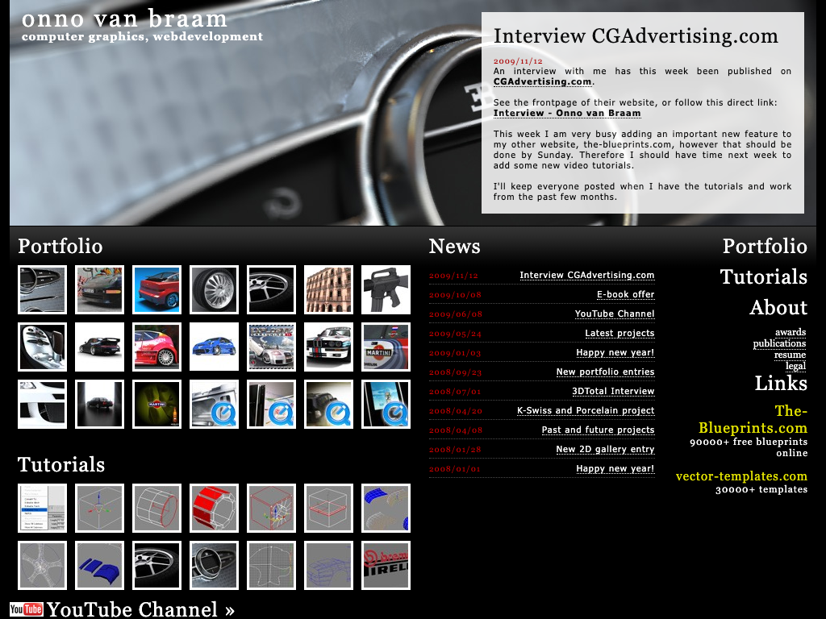This screenshot has width=826, height=619.
Task: Play the phone QuickTime video thumbnail
Action: pos(386,404)
